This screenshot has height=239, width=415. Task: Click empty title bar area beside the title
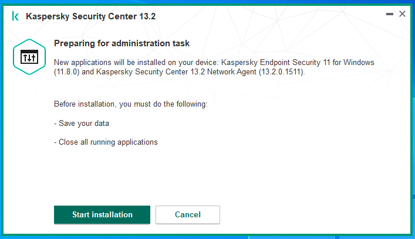tap(265, 16)
